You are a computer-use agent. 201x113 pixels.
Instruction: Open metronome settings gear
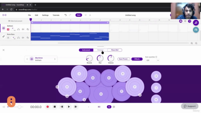click(x=114, y=107)
